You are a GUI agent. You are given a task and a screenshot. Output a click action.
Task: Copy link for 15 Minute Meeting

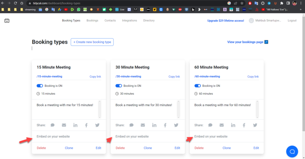(95, 77)
